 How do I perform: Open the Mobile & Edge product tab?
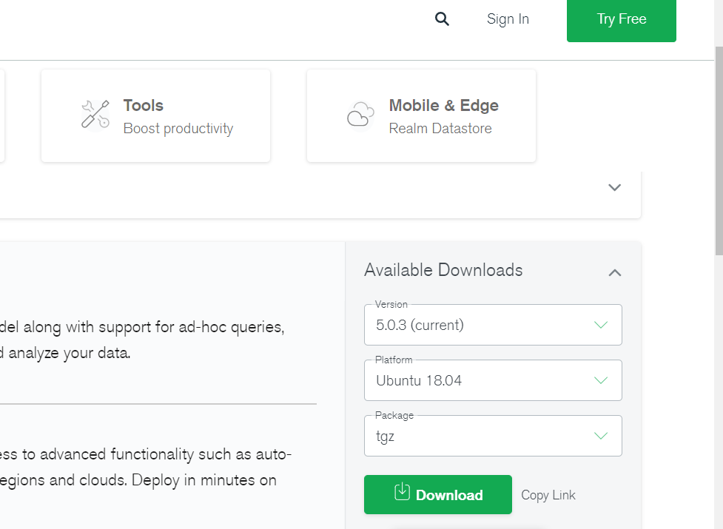click(421, 115)
